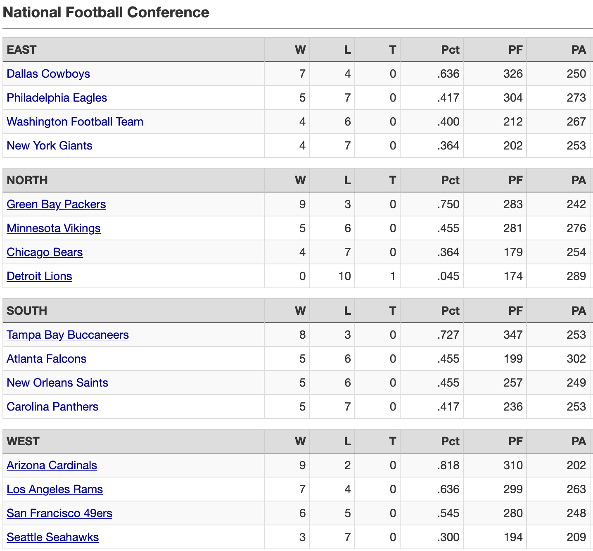Viewport: 593px width, 551px height.
Task: Select the Arizona Cardinals link
Action: click(52, 465)
